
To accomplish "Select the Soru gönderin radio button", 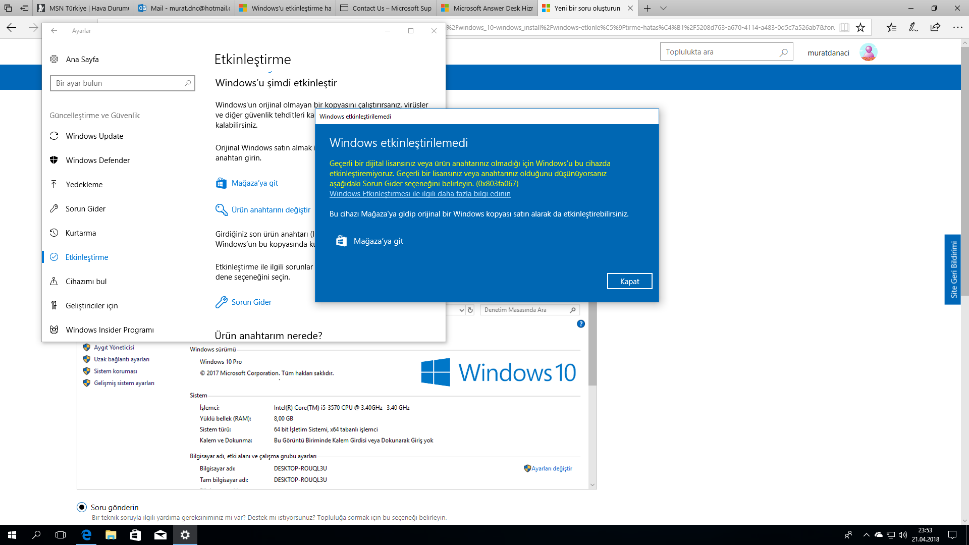I will 81,507.
